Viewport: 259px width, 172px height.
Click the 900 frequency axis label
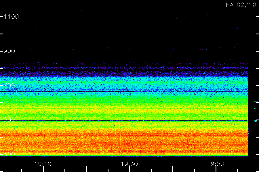pyautogui.click(x=9, y=51)
